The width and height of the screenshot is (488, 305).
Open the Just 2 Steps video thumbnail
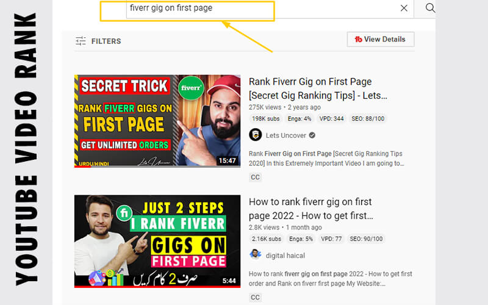(157, 241)
